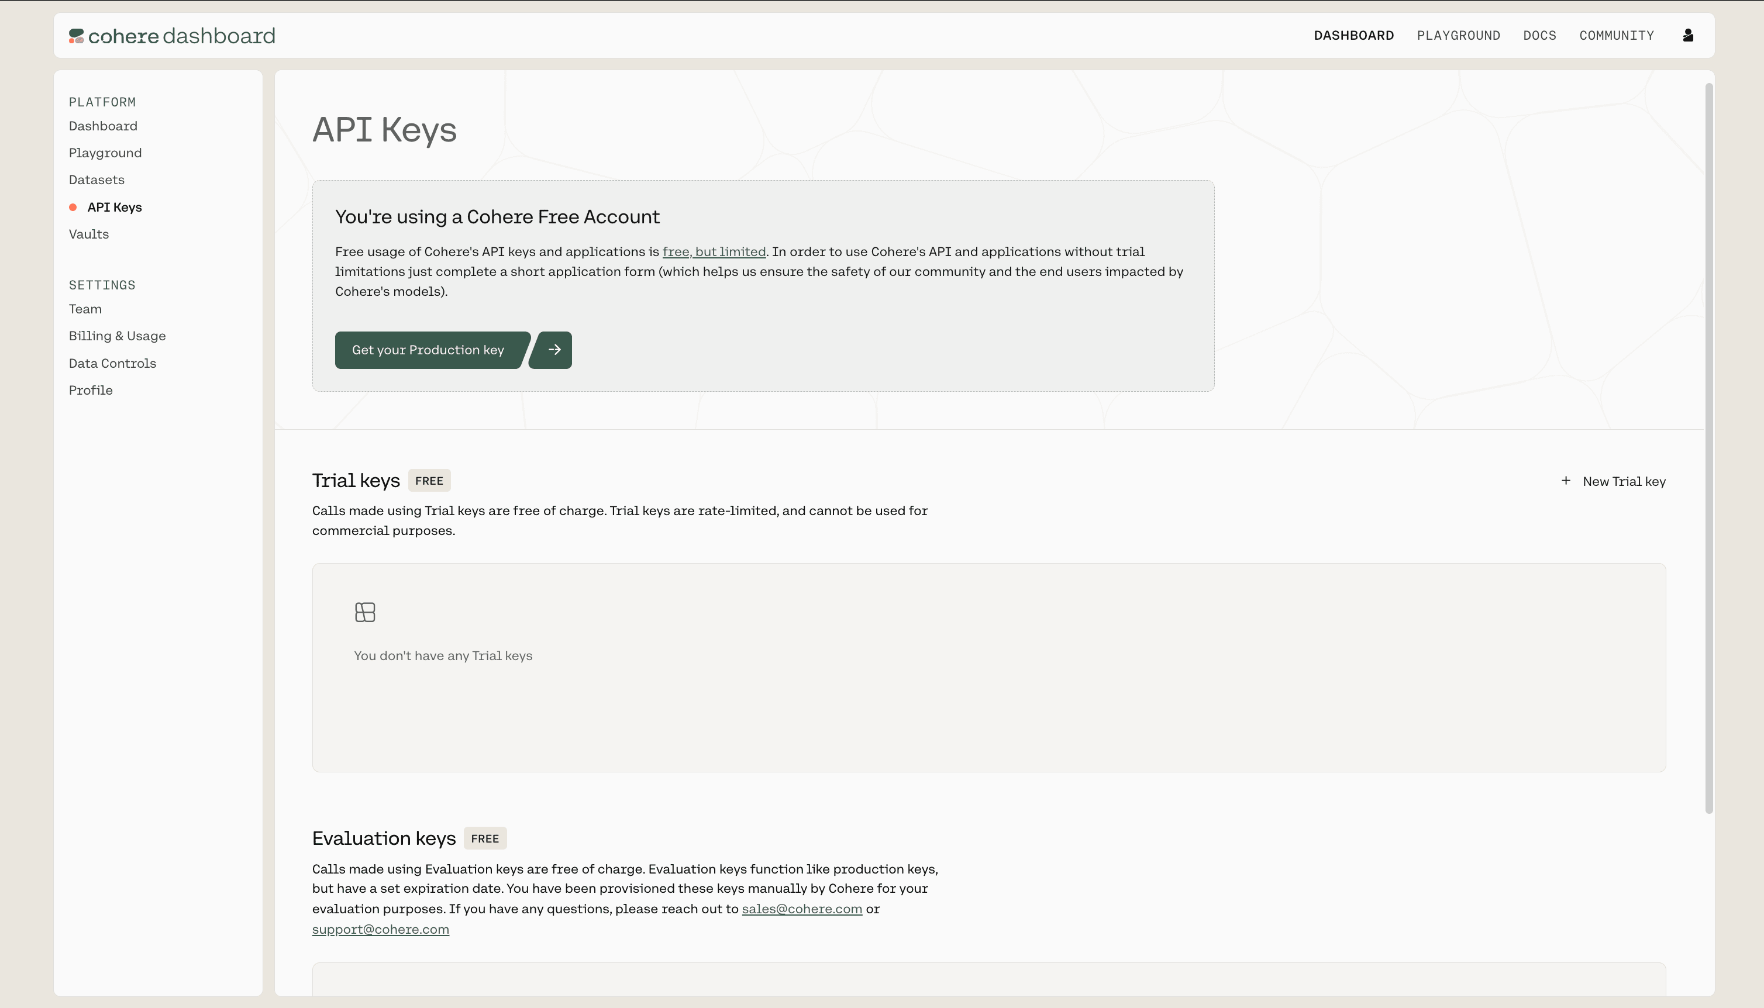Open the DOCS top navigation item
The image size is (1764, 1008).
[x=1539, y=35]
